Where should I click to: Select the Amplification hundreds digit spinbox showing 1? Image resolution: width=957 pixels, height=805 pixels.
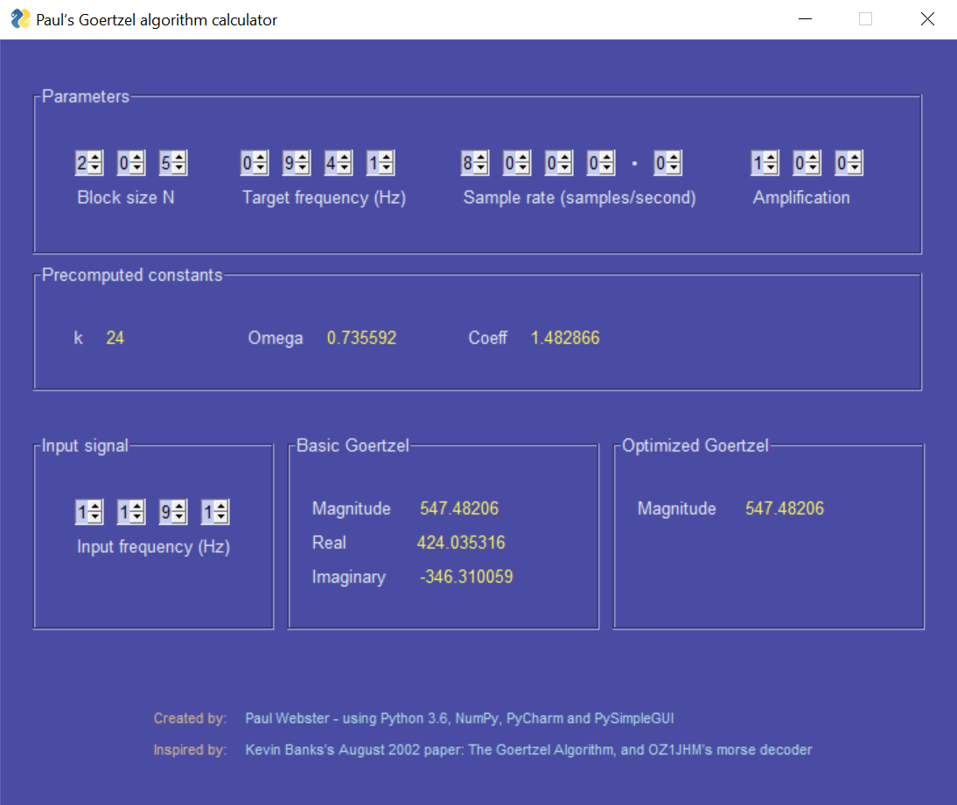coord(765,163)
